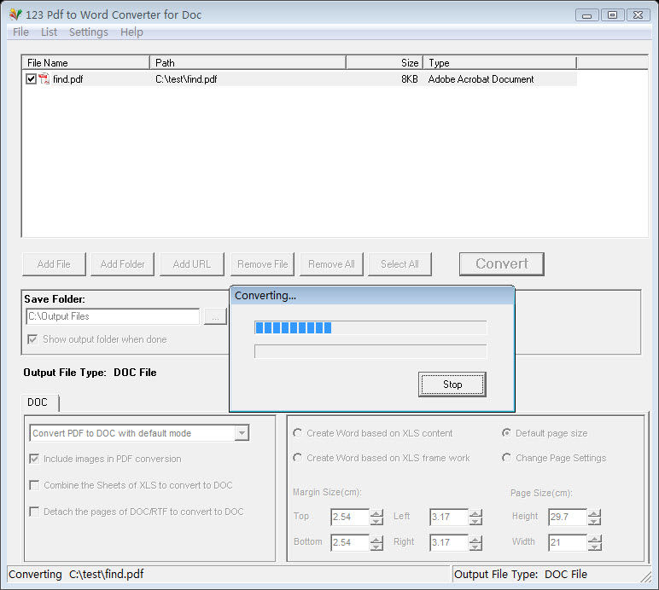Click the C:\test\find.pdf path cell

[x=186, y=79]
